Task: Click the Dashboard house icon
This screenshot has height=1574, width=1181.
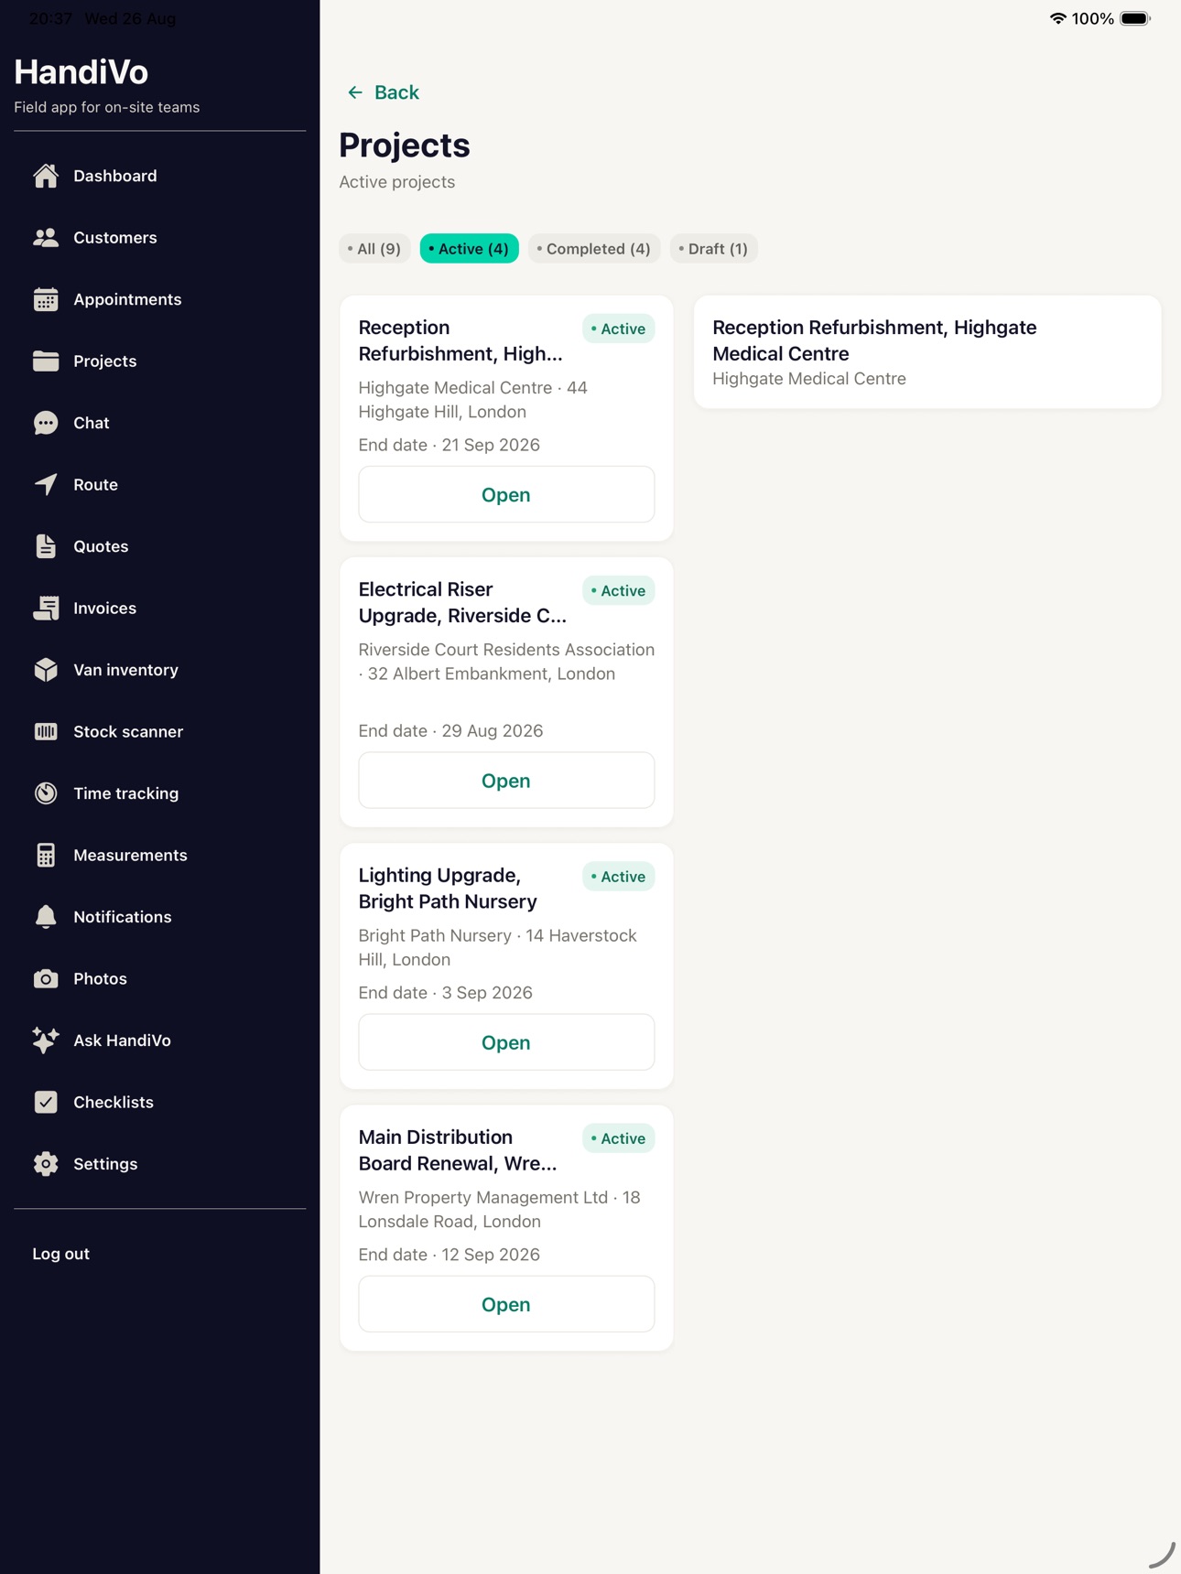Action: tap(46, 176)
